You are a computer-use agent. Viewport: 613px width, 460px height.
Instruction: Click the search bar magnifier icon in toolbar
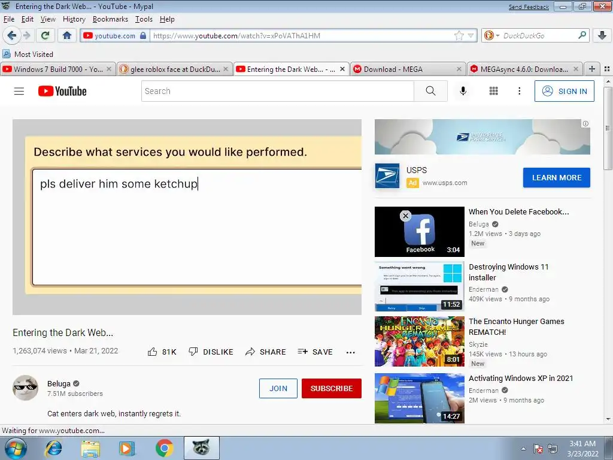pyautogui.click(x=582, y=35)
